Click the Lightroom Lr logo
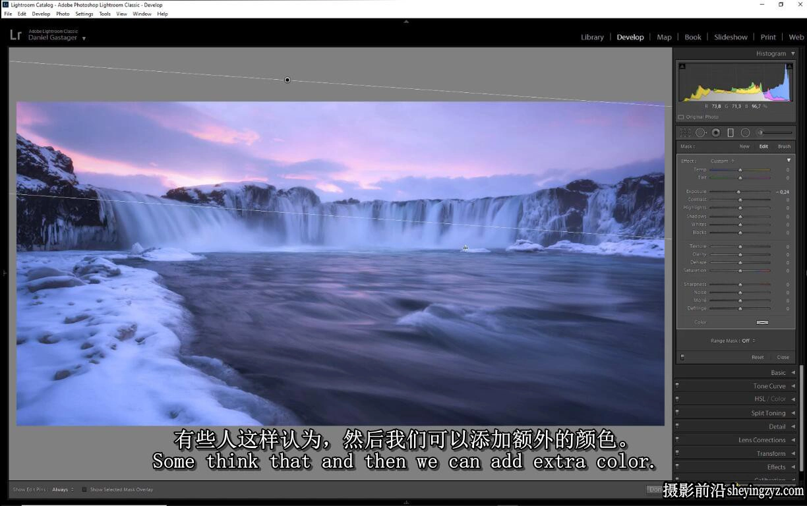Viewport: 807px width, 506px height. click(16, 35)
